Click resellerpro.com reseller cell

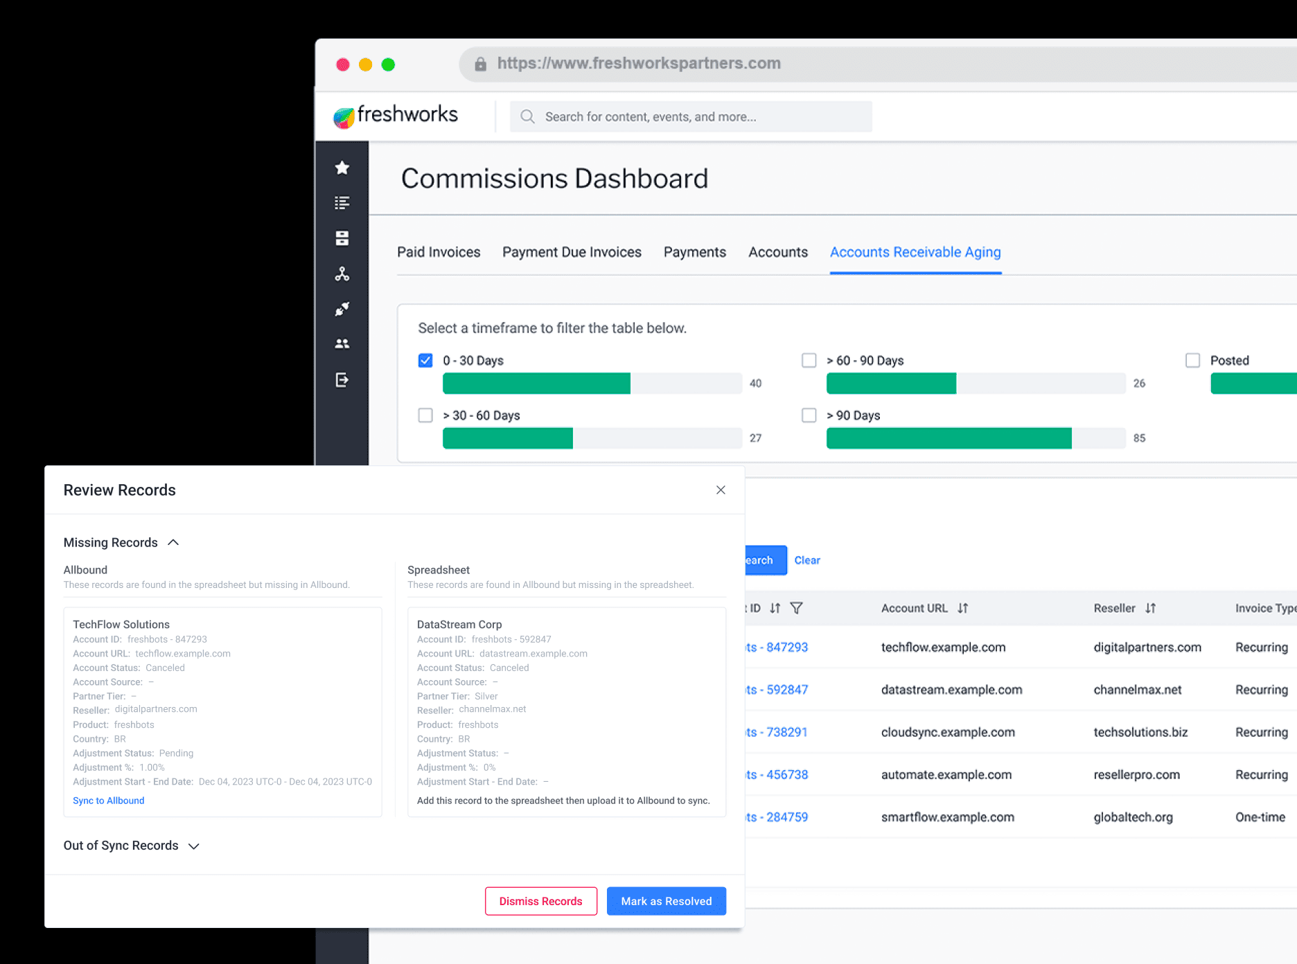click(x=1136, y=774)
